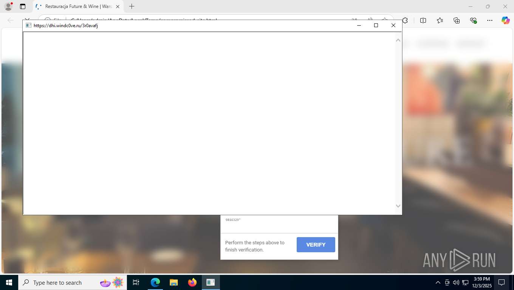Open the Split screen icon

tap(423, 20)
